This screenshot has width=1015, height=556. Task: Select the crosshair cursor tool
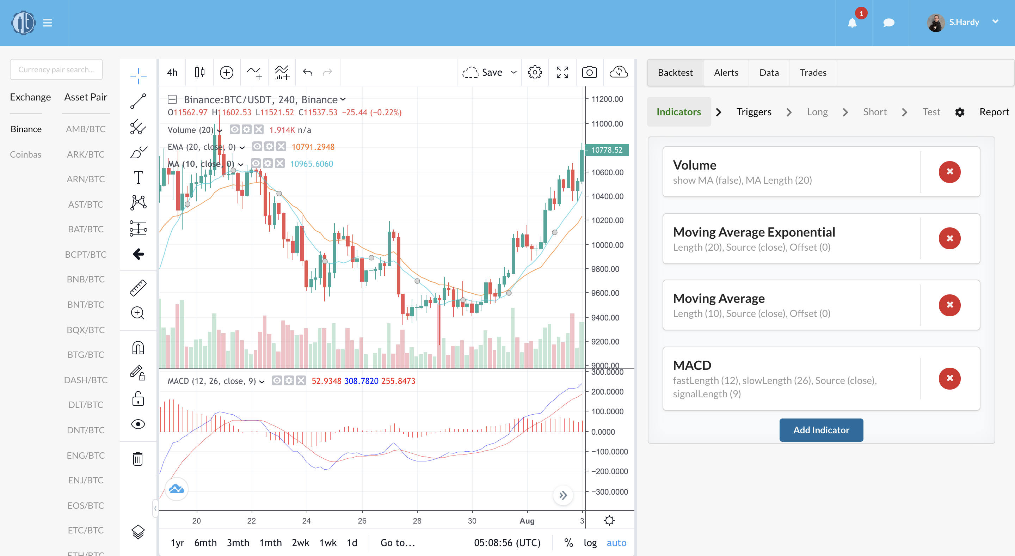[138, 76]
